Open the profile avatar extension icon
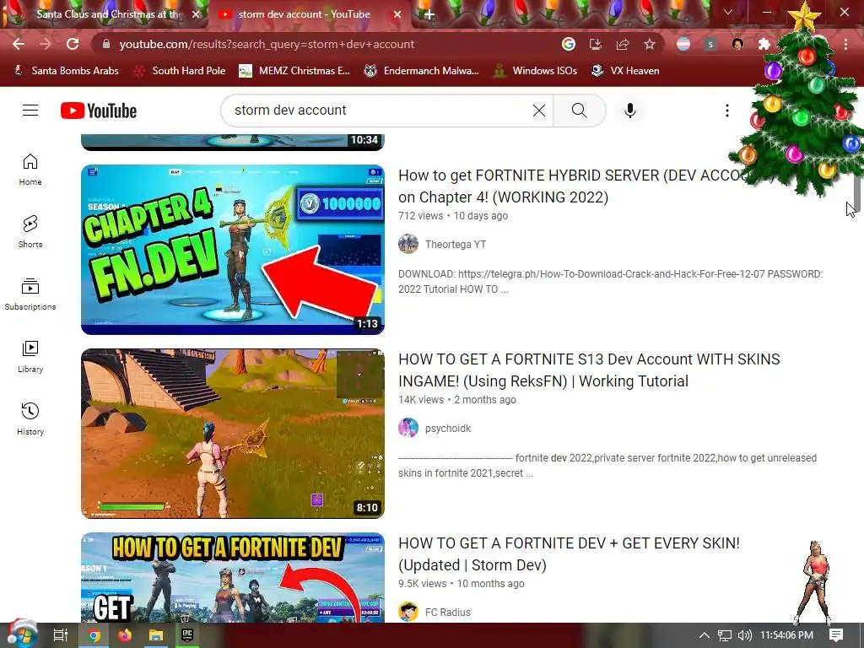Image resolution: width=864 pixels, height=648 pixels. [737, 44]
